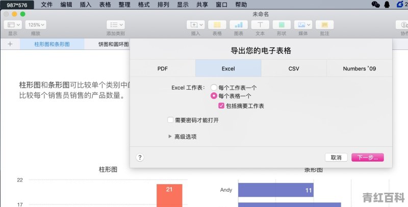
Task: Click the 取消 cancel button
Action: tap(336, 158)
